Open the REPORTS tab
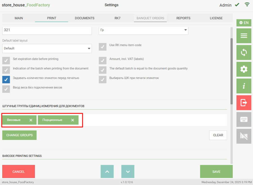The image size is (253, 185). pos(183,18)
